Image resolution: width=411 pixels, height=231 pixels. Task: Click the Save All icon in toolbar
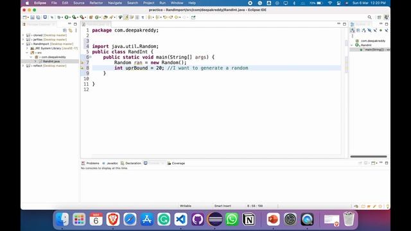(x=39, y=17)
